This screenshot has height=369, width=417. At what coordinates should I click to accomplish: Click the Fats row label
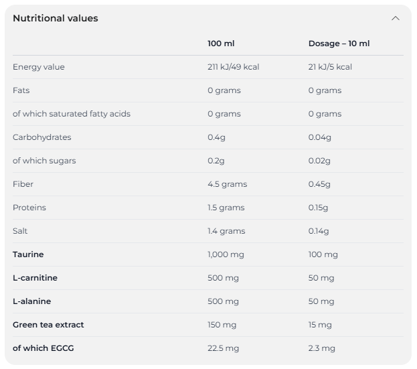[x=21, y=90]
